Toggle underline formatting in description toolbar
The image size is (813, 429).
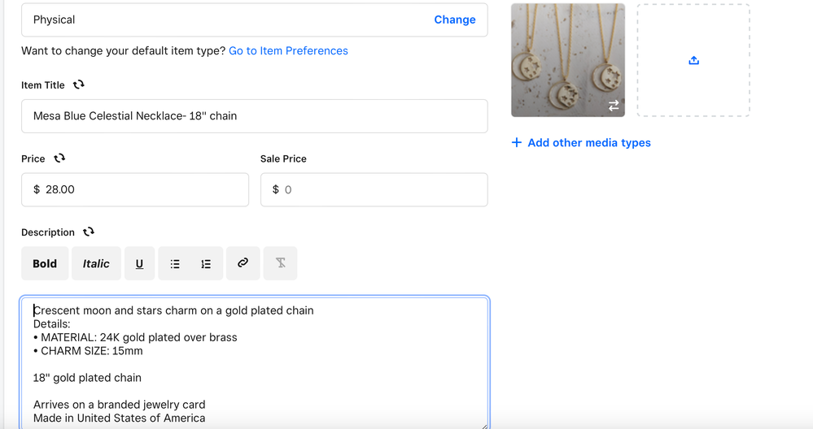[139, 263]
